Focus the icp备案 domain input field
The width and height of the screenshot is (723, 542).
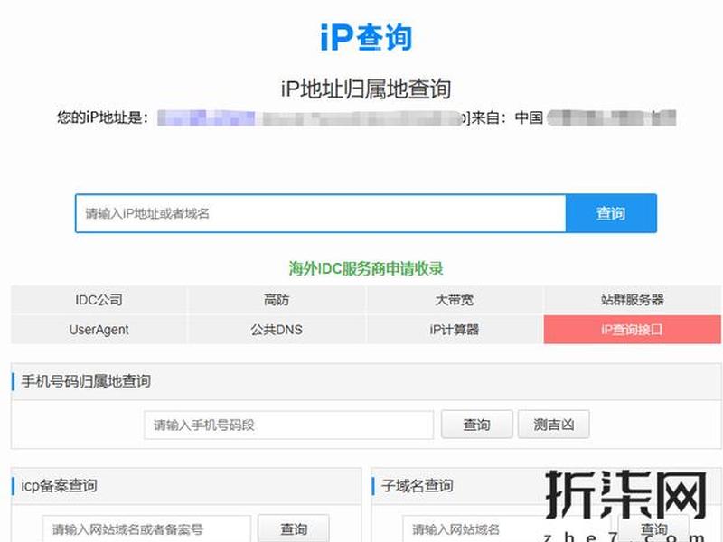[x=146, y=529]
